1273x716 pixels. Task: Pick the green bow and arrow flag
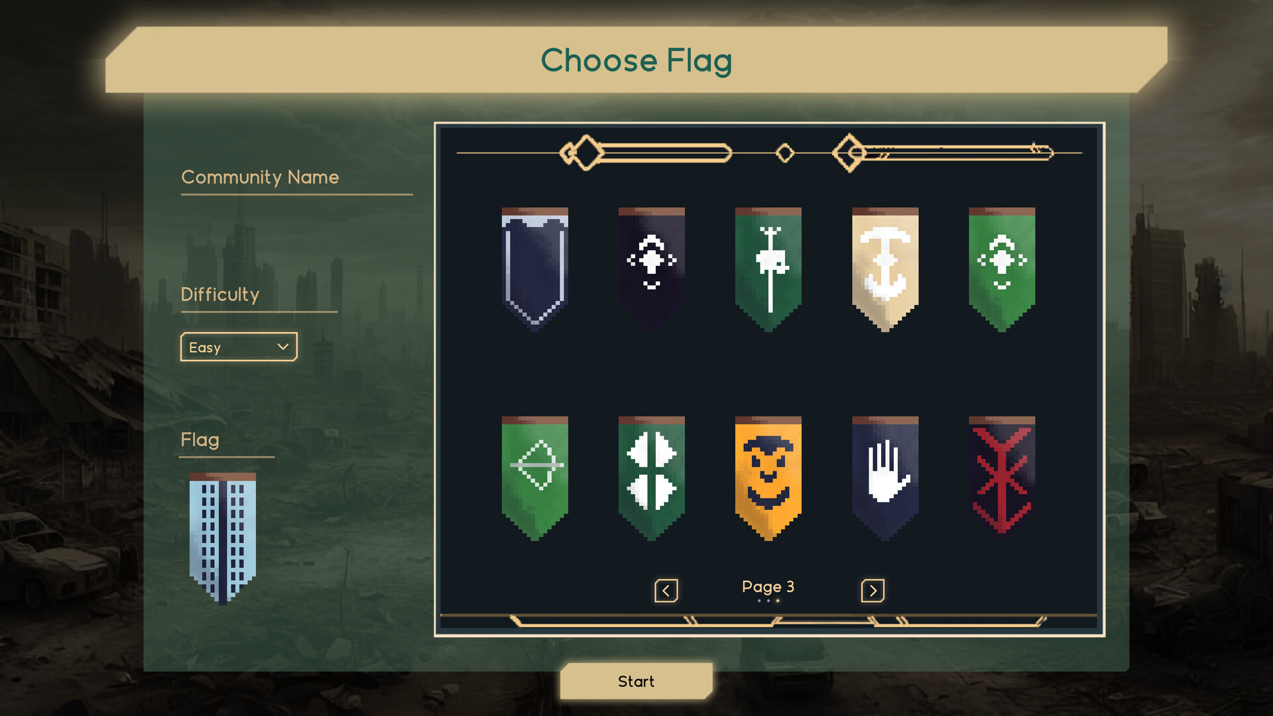point(535,477)
